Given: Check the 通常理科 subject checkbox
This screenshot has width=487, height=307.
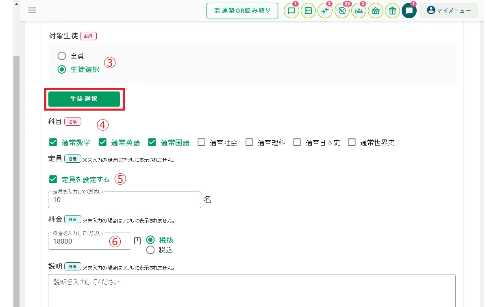Looking at the screenshot, I should (250, 142).
